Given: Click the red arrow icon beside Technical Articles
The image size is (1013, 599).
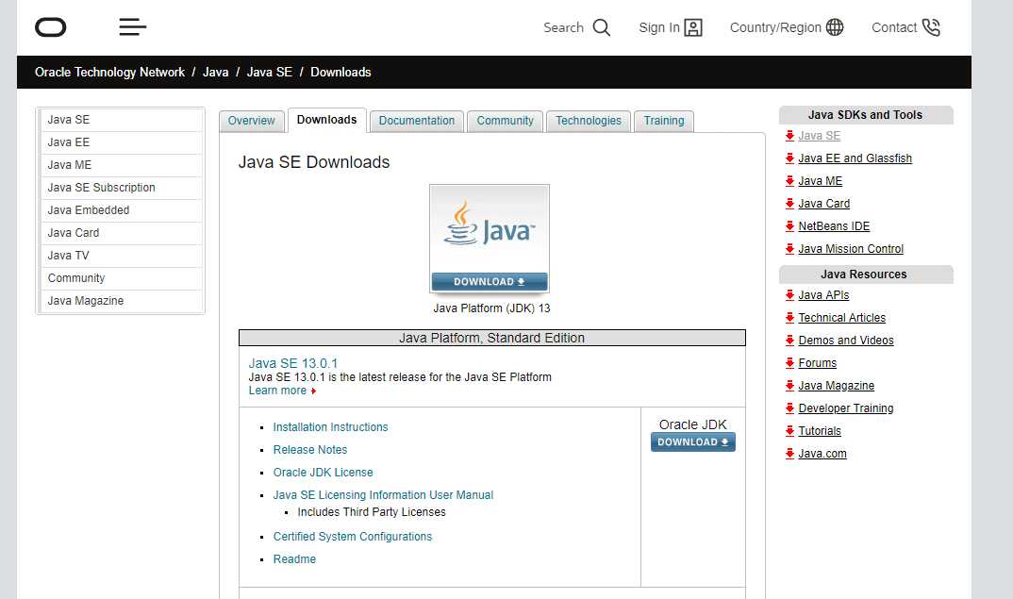Looking at the screenshot, I should point(789,318).
